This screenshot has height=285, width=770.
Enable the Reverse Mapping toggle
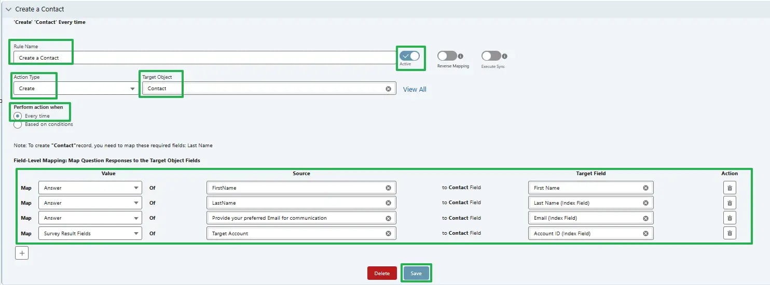(447, 56)
